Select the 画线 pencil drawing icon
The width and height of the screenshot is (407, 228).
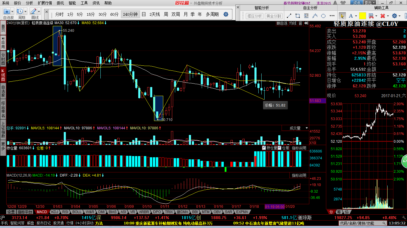pos(33,11)
